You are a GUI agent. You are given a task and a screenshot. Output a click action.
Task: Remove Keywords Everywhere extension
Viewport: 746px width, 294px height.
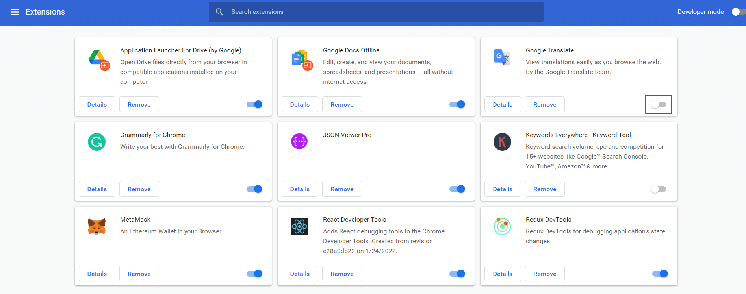545,189
